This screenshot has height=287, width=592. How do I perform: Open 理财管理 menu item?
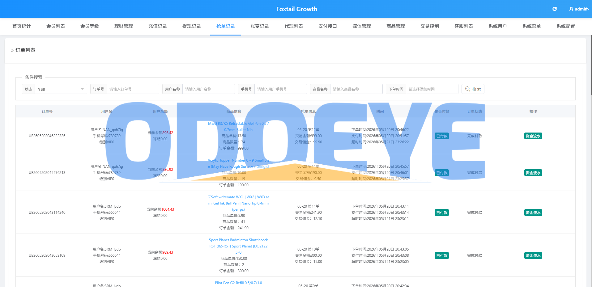point(124,26)
